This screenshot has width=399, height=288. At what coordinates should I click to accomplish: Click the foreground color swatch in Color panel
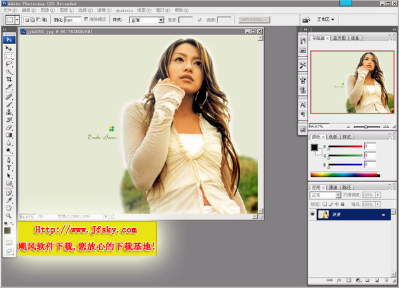tap(314, 147)
